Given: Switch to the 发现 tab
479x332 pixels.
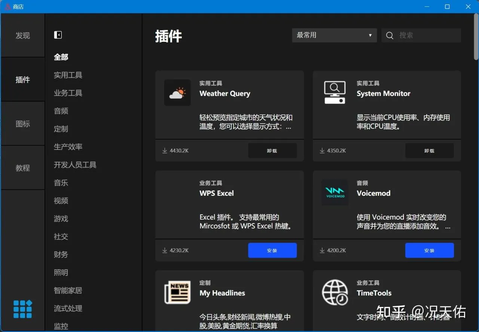Looking at the screenshot, I should click(23, 35).
